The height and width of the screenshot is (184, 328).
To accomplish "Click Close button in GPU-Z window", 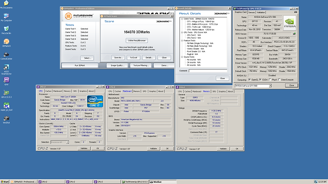I will click(x=292, y=85).
